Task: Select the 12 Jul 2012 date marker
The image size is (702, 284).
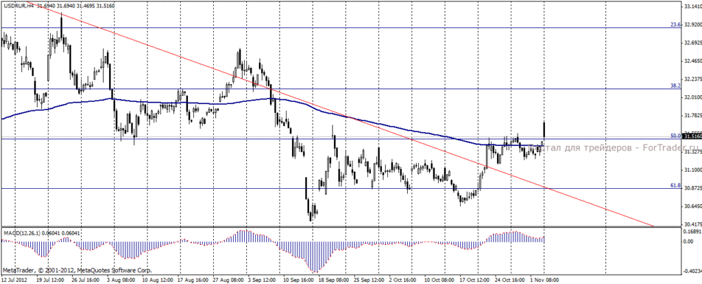Action: (14, 279)
